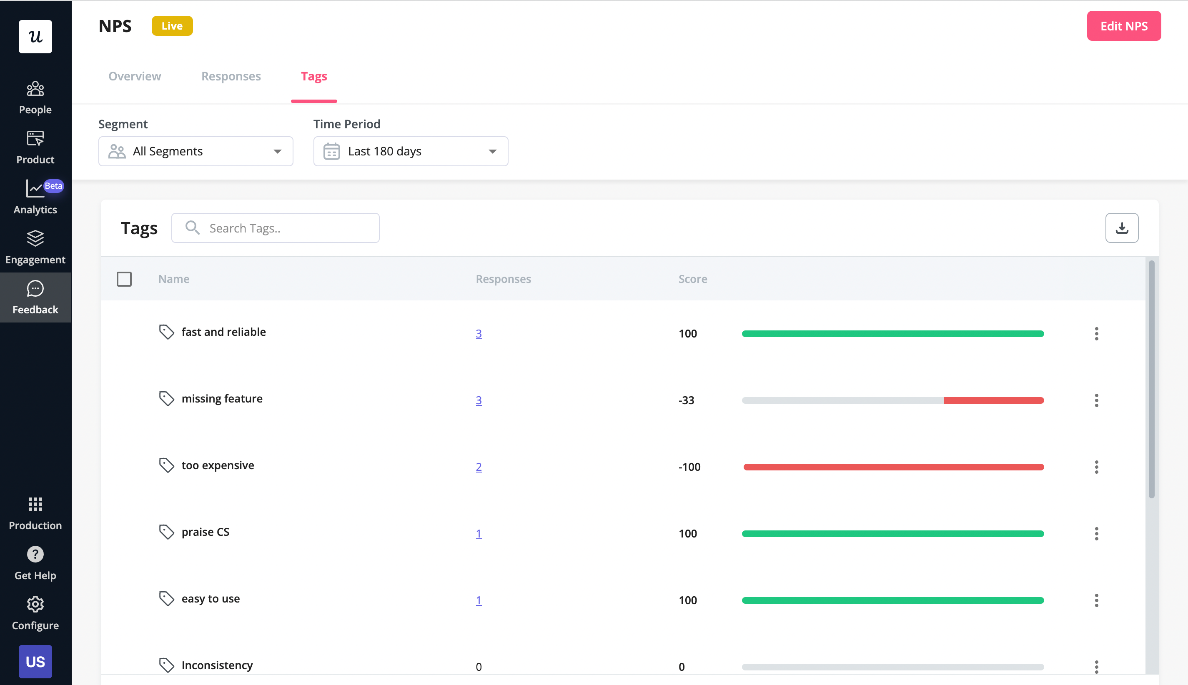This screenshot has width=1188, height=685.
Task: Open Production environment grid icon
Action: pyautogui.click(x=35, y=504)
